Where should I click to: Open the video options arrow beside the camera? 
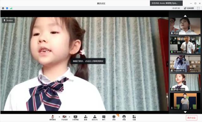point(69,117)
